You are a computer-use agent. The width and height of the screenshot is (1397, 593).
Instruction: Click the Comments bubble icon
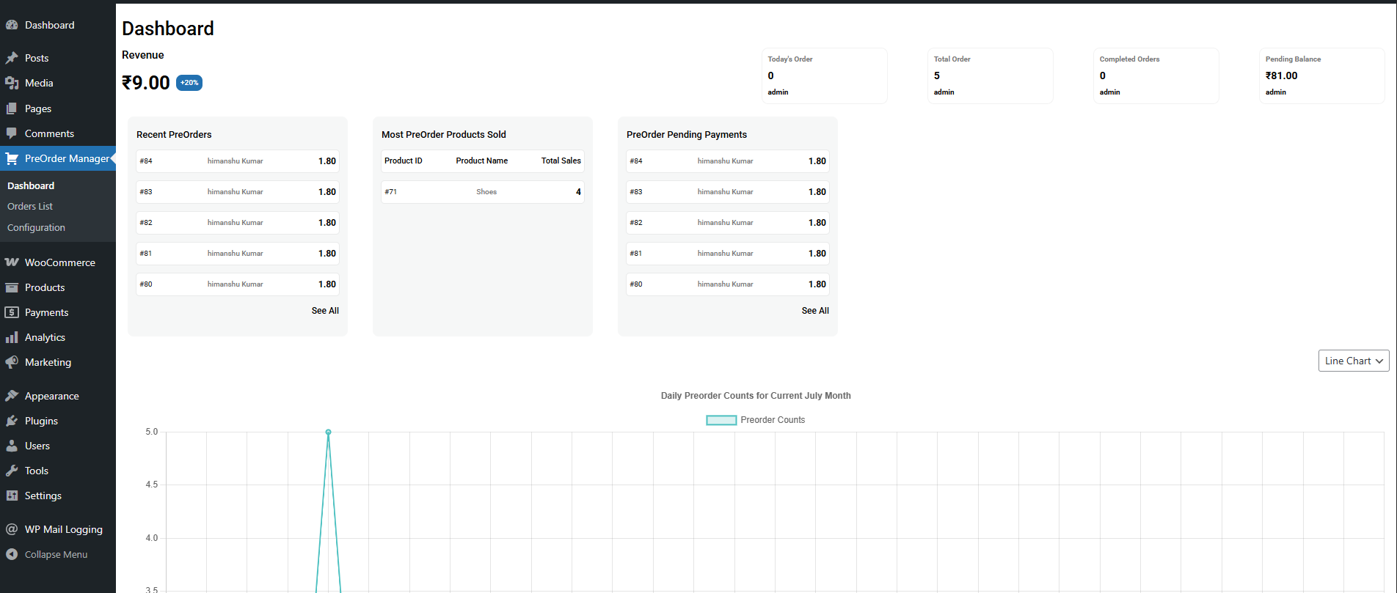point(12,133)
